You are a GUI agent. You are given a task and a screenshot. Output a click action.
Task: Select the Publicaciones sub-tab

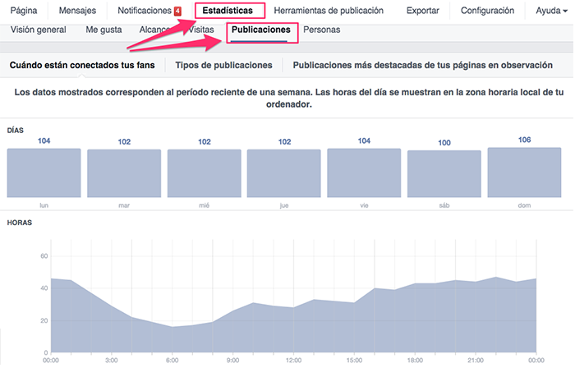pyautogui.click(x=260, y=30)
